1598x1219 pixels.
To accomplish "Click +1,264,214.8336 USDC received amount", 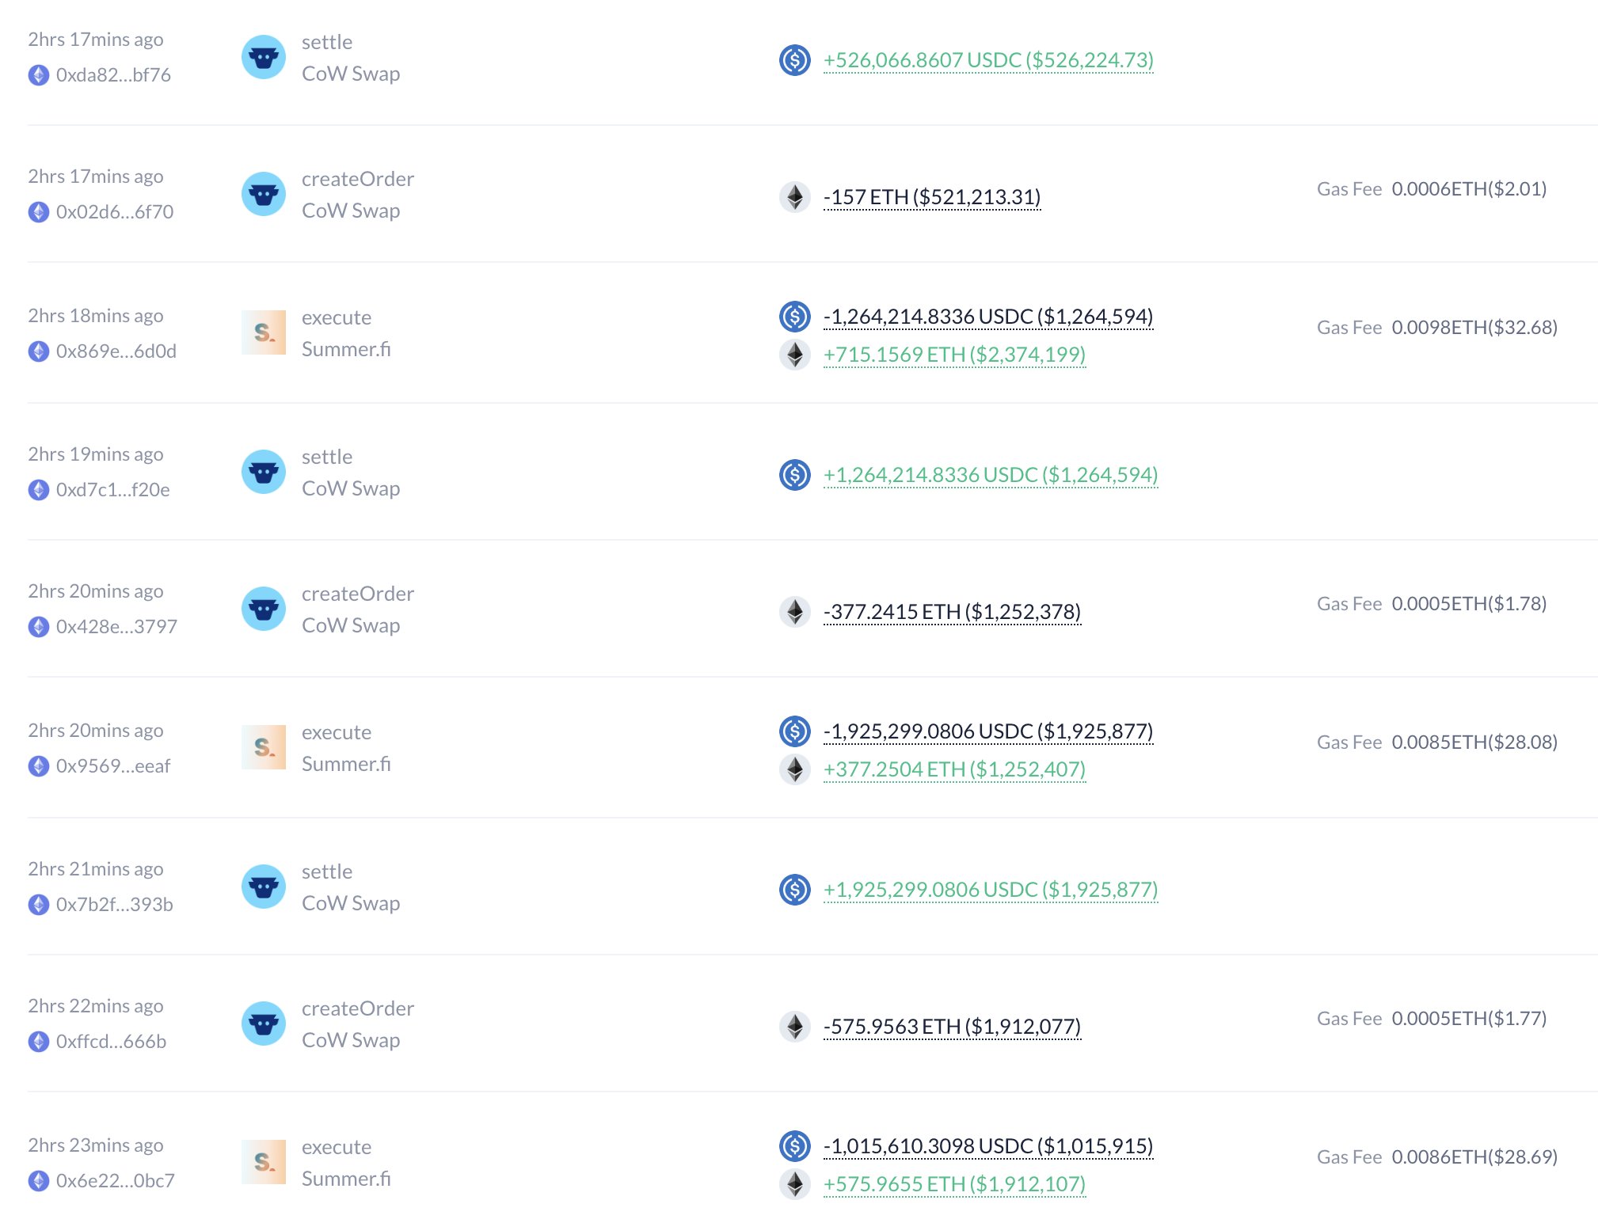I will (990, 475).
